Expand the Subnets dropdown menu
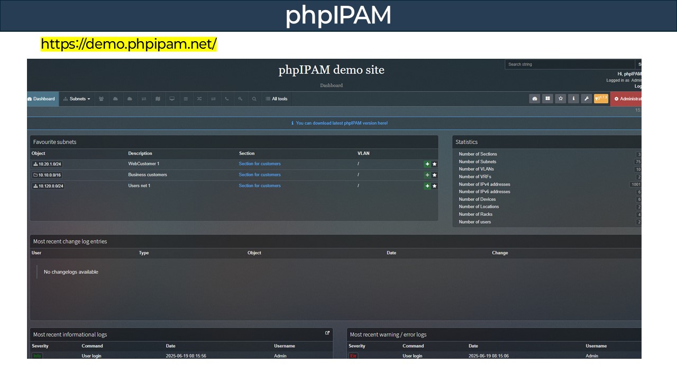Image resolution: width=677 pixels, height=381 pixels. 77,99
